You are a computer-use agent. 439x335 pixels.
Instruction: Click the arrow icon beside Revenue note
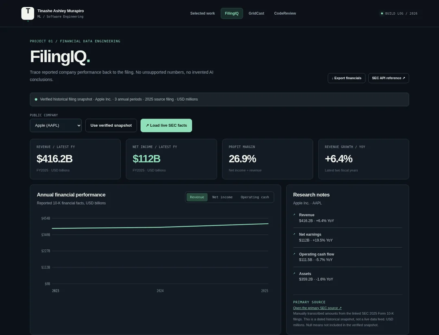(x=294, y=215)
